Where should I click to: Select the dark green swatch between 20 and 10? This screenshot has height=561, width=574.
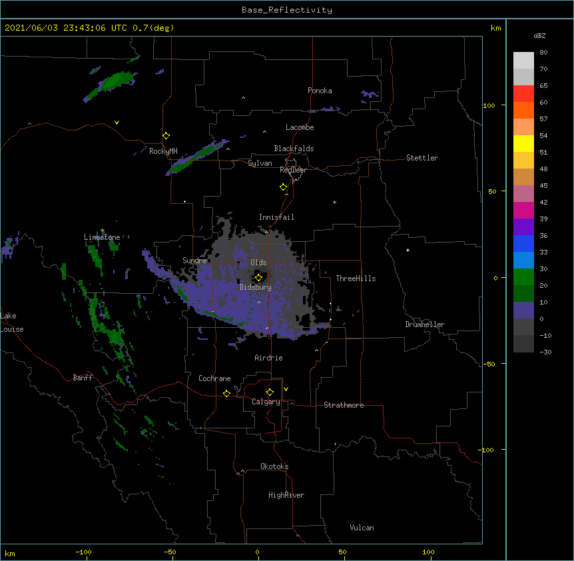coord(523,293)
